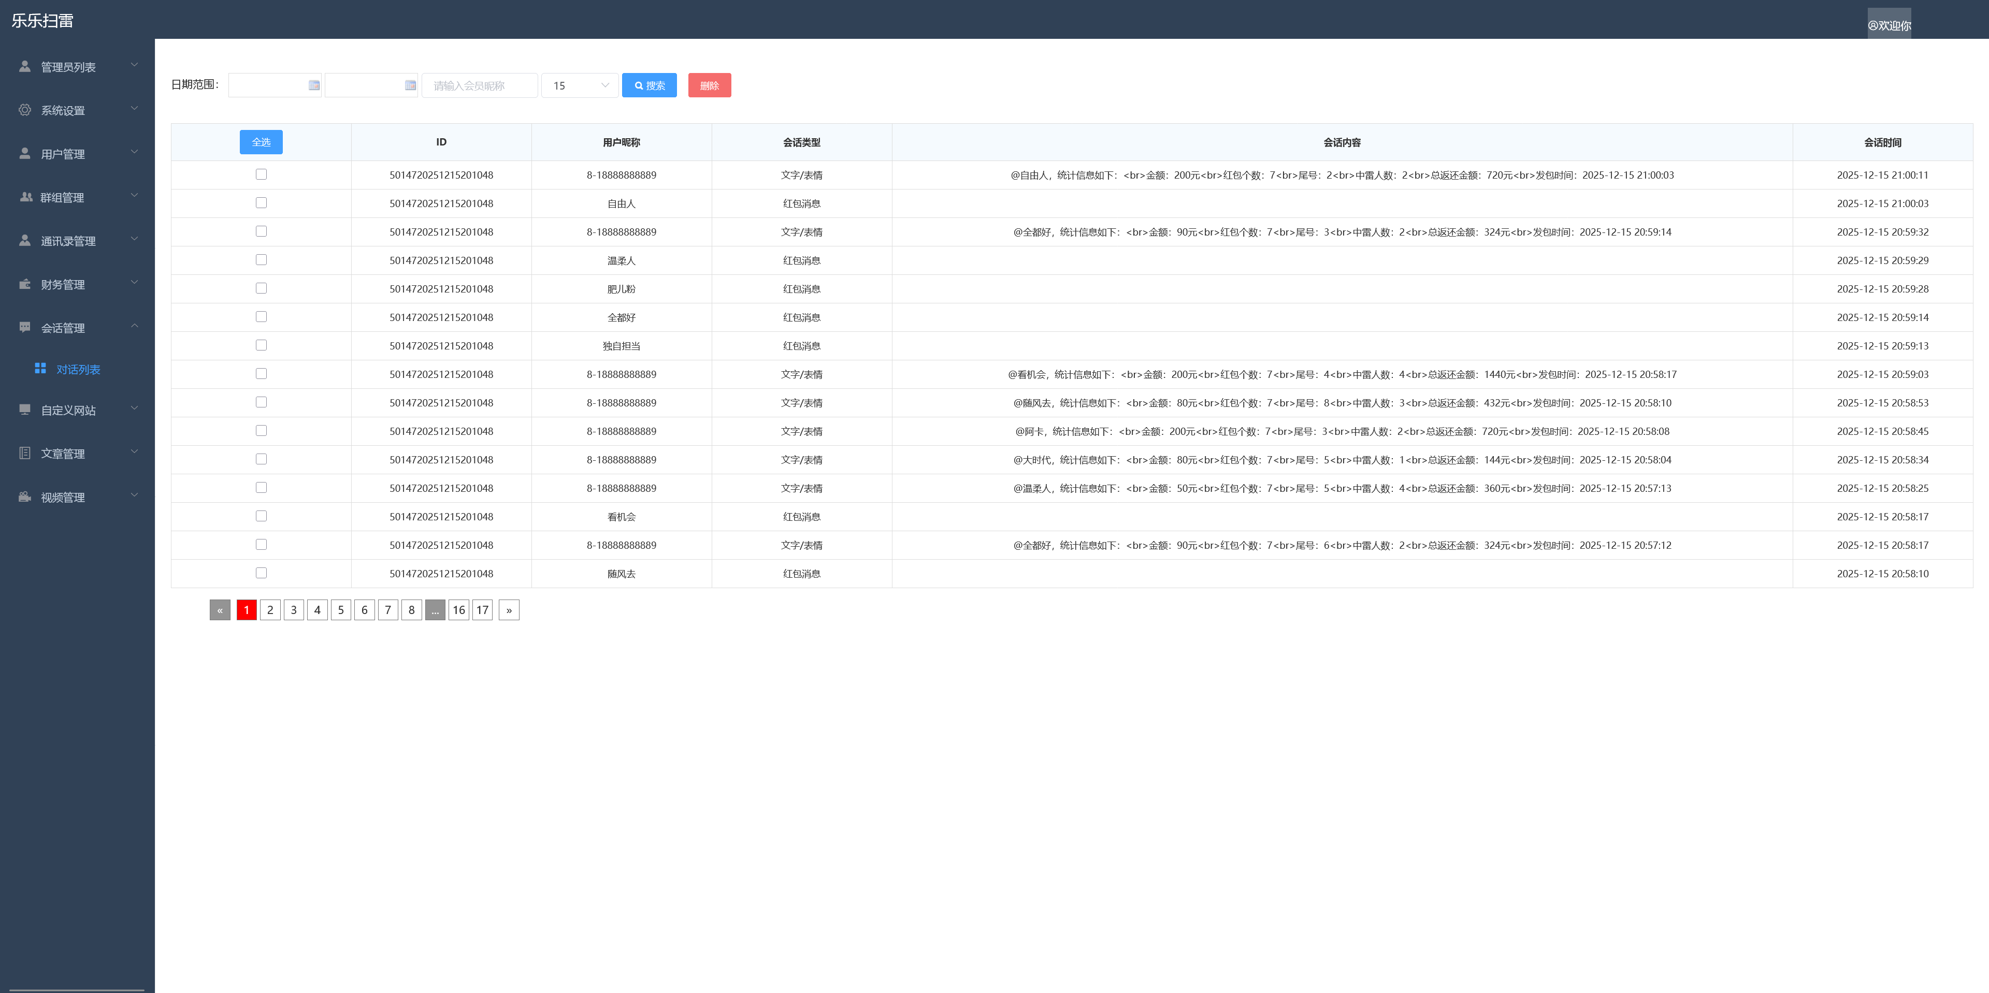The image size is (1989, 993).
Task: Click the group management people icon
Action: tap(25, 198)
